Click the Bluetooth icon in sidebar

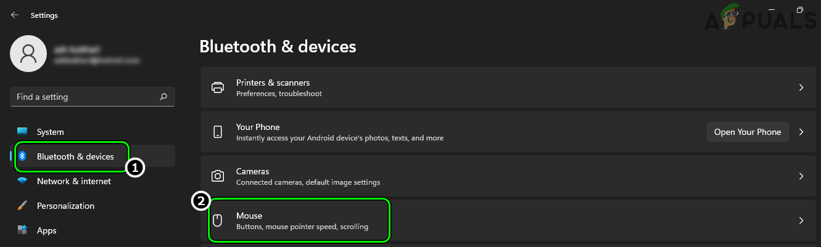tap(22, 156)
